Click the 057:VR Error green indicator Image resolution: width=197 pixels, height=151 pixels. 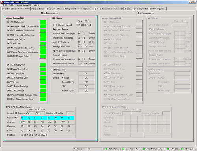[43, 82]
